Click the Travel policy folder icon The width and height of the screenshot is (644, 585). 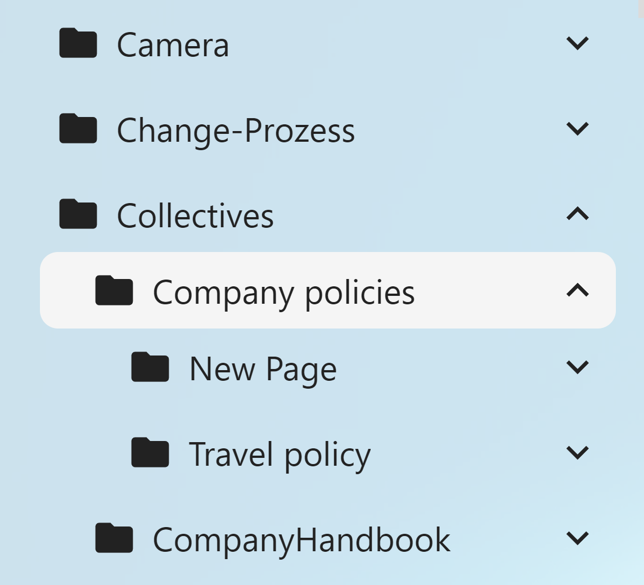[150, 452]
